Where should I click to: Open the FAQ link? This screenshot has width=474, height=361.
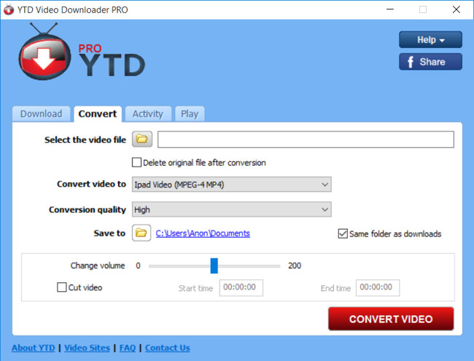(128, 348)
